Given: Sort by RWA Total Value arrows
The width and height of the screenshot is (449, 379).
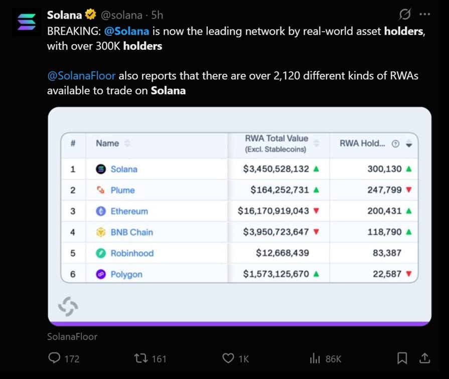Looking at the screenshot, I should (317, 143).
